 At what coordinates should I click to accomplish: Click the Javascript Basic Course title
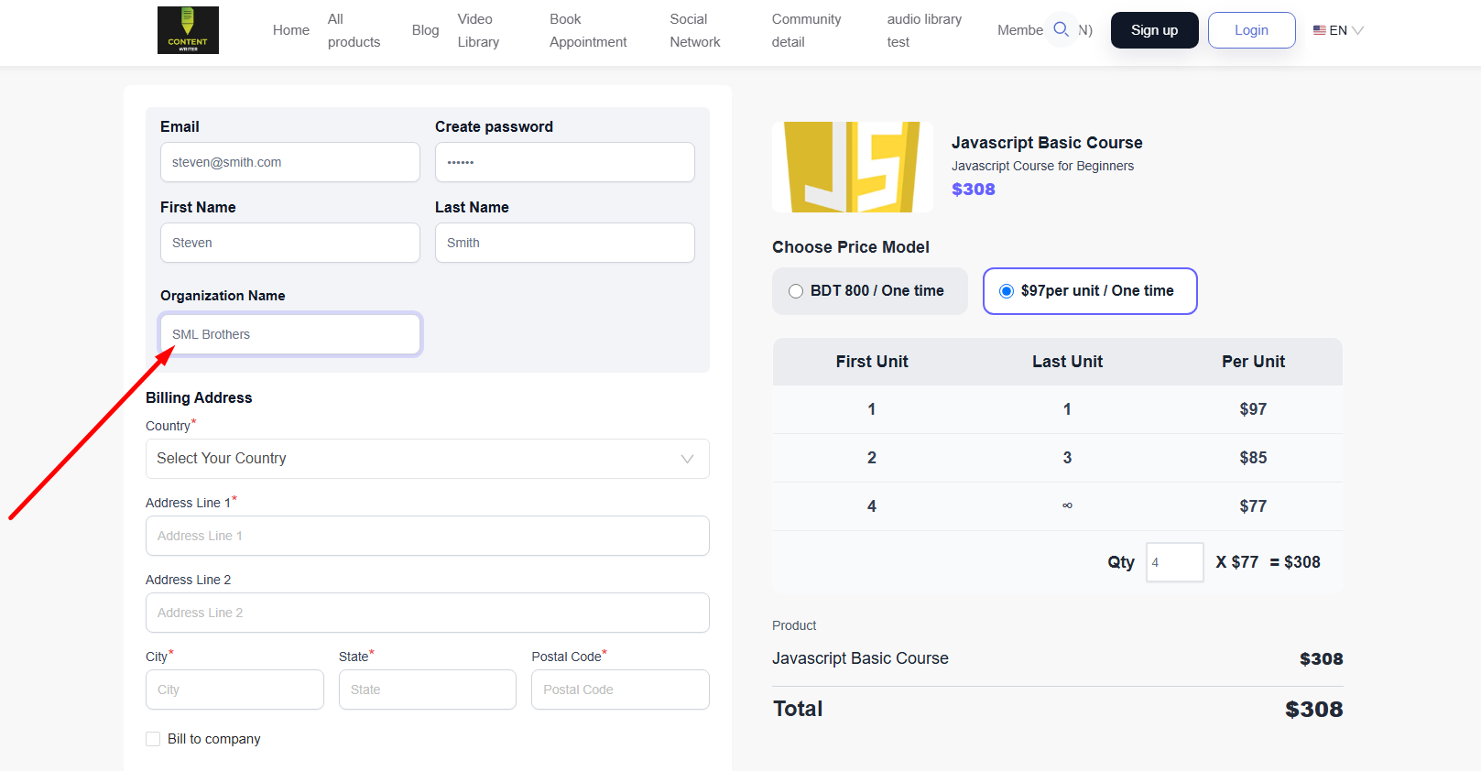tap(1047, 143)
